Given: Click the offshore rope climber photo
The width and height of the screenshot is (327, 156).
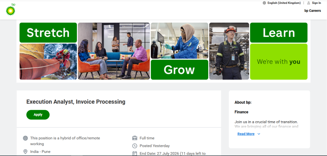Looking at the screenshot, I should click(x=48, y=61).
